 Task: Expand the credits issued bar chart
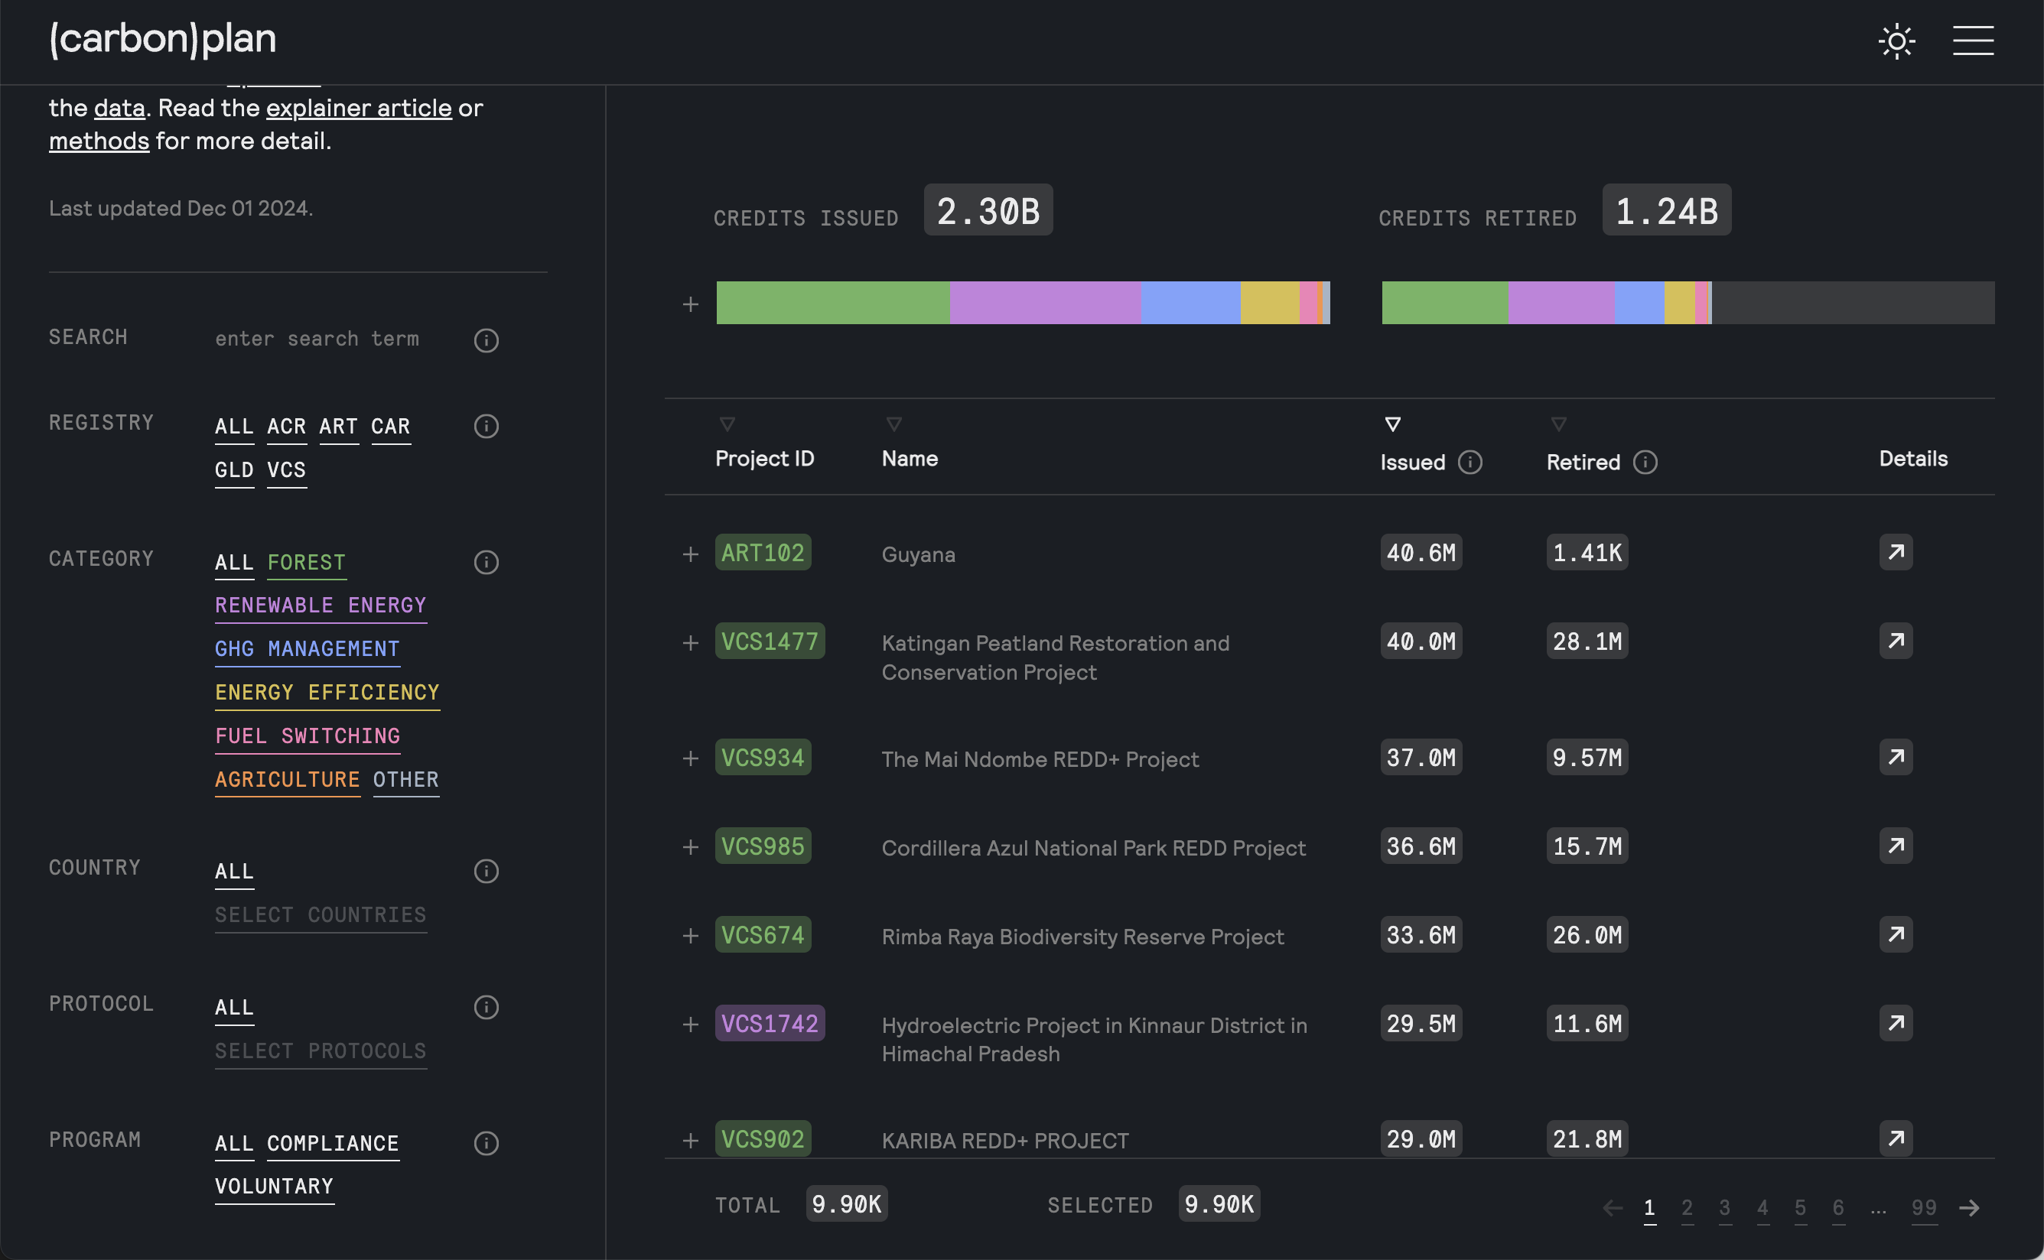[x=690, y=304]
